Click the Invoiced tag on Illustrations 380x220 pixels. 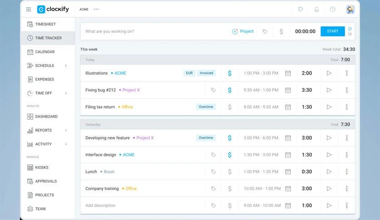[206, 73]
